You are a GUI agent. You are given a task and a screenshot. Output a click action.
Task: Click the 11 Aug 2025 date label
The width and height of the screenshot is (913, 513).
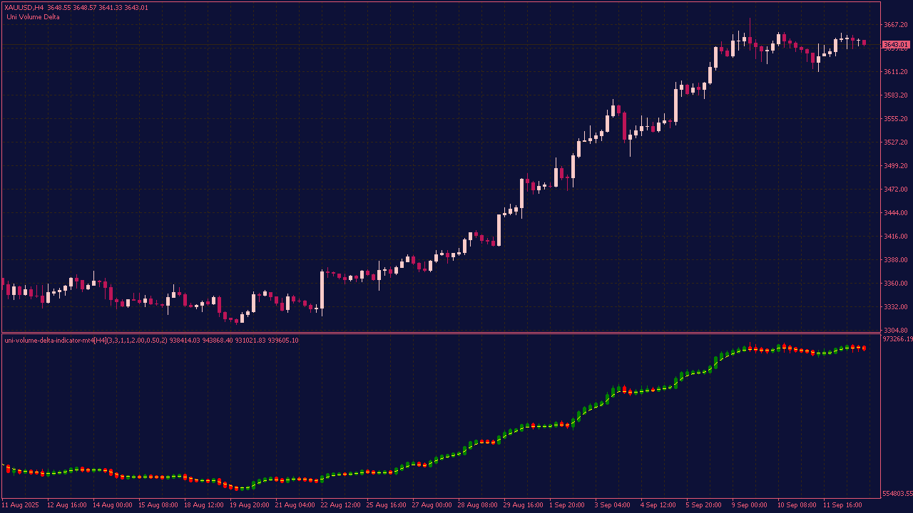coord(21,505)
